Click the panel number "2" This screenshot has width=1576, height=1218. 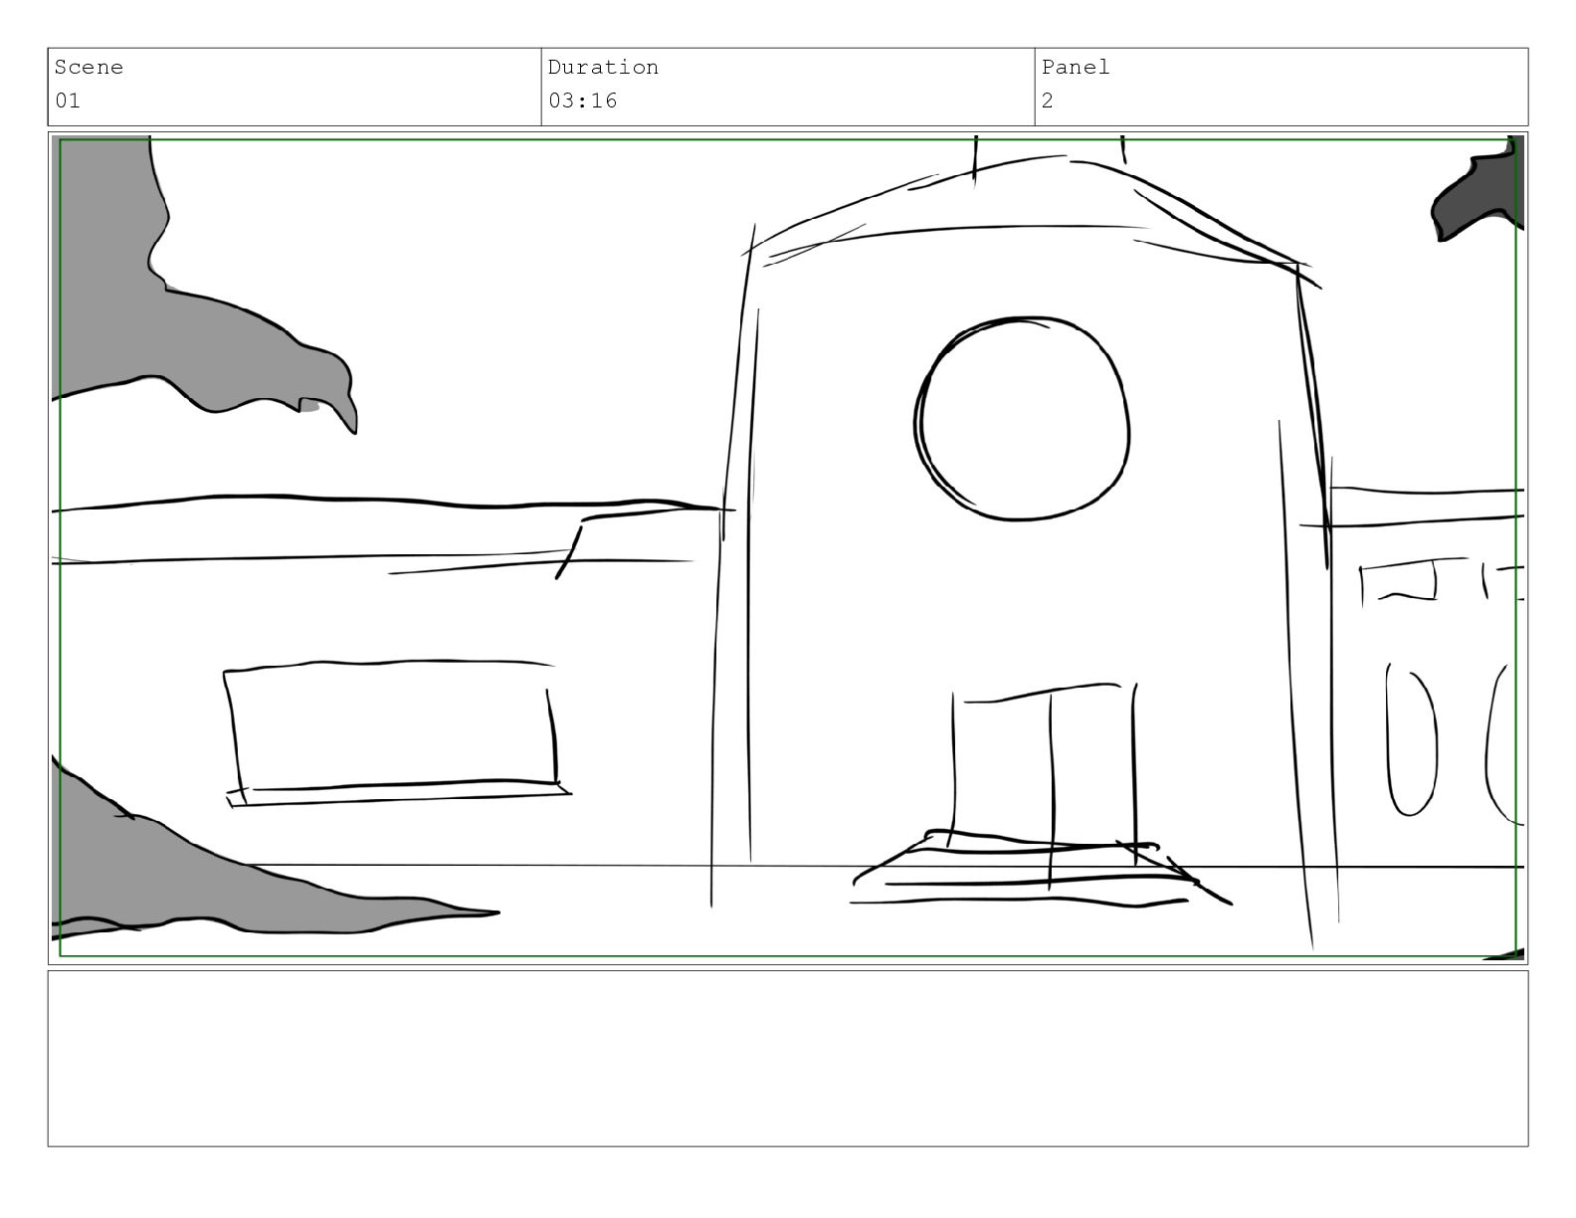[1048, 101]
